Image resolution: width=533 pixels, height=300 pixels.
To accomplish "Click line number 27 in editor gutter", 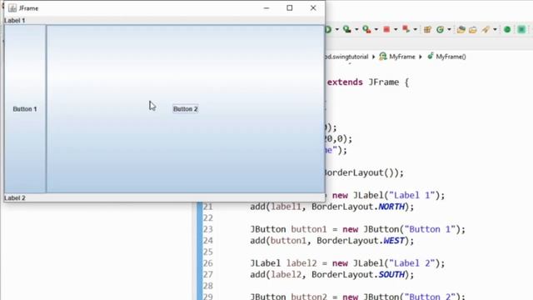I will point(207,274).
